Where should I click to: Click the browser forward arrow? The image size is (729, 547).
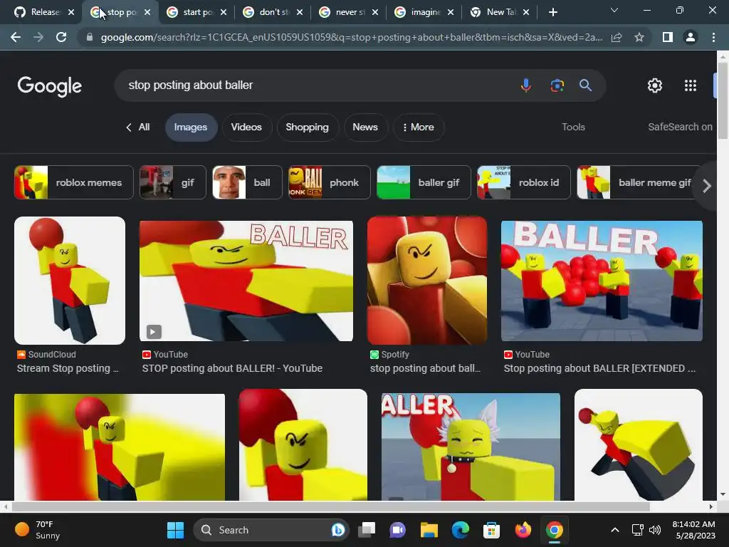click(x=38, y=37)
